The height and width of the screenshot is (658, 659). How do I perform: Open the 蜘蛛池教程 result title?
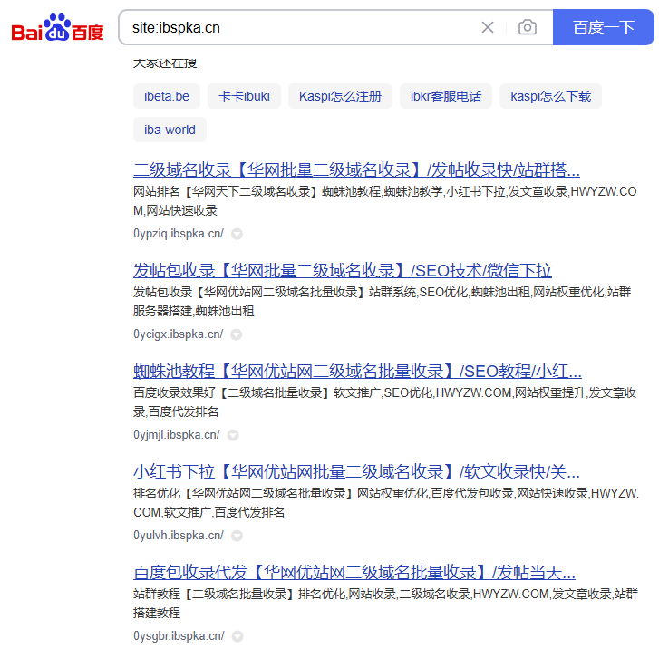click(x=357, y=372)
